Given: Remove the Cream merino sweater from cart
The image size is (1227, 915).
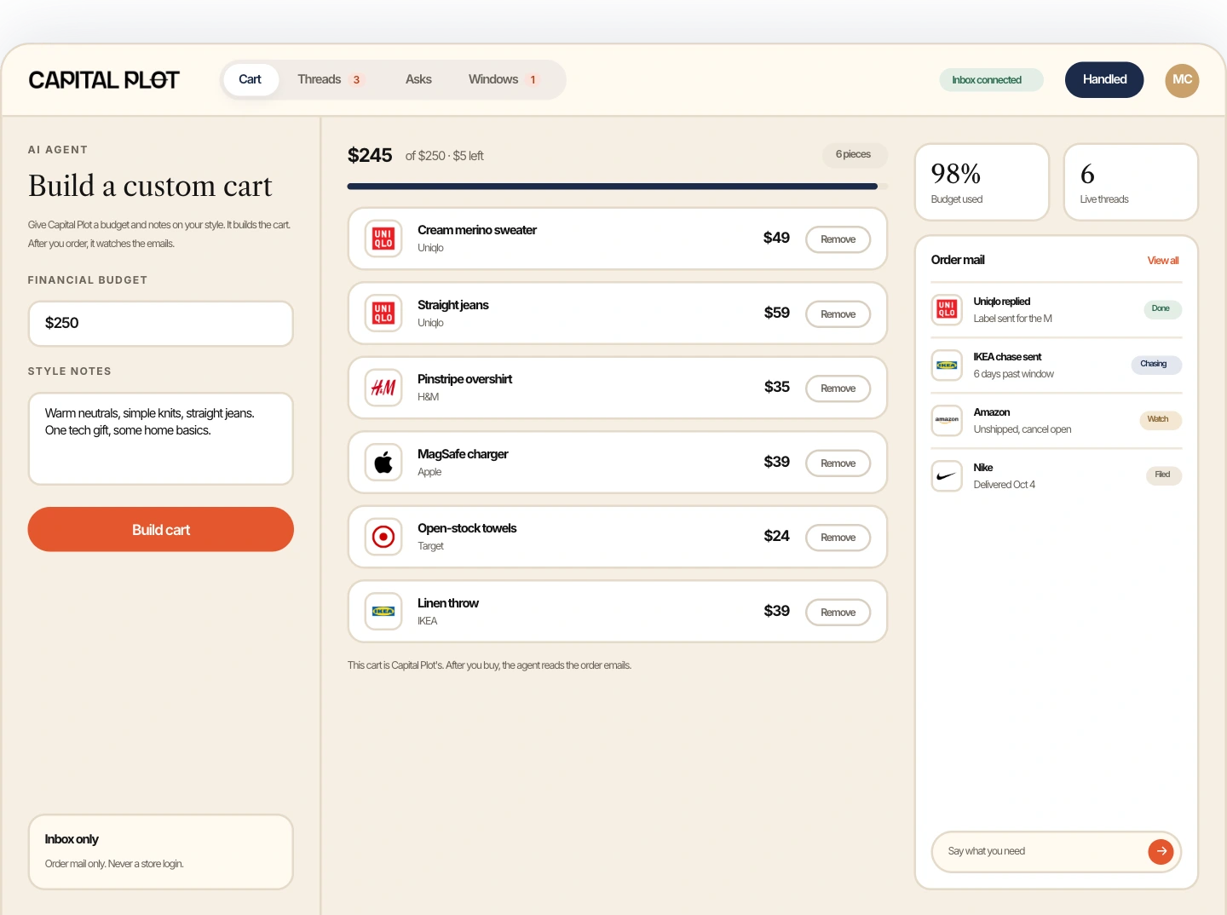Looking at the screenshot, I should 838,239.
